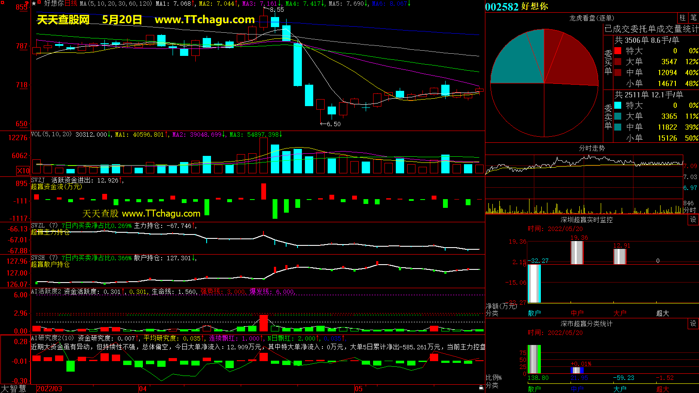Image resolution: width=699 pixels, height=393 pixels.
Task: Click the star icon beside the stock name
Action: click(34, 3)
